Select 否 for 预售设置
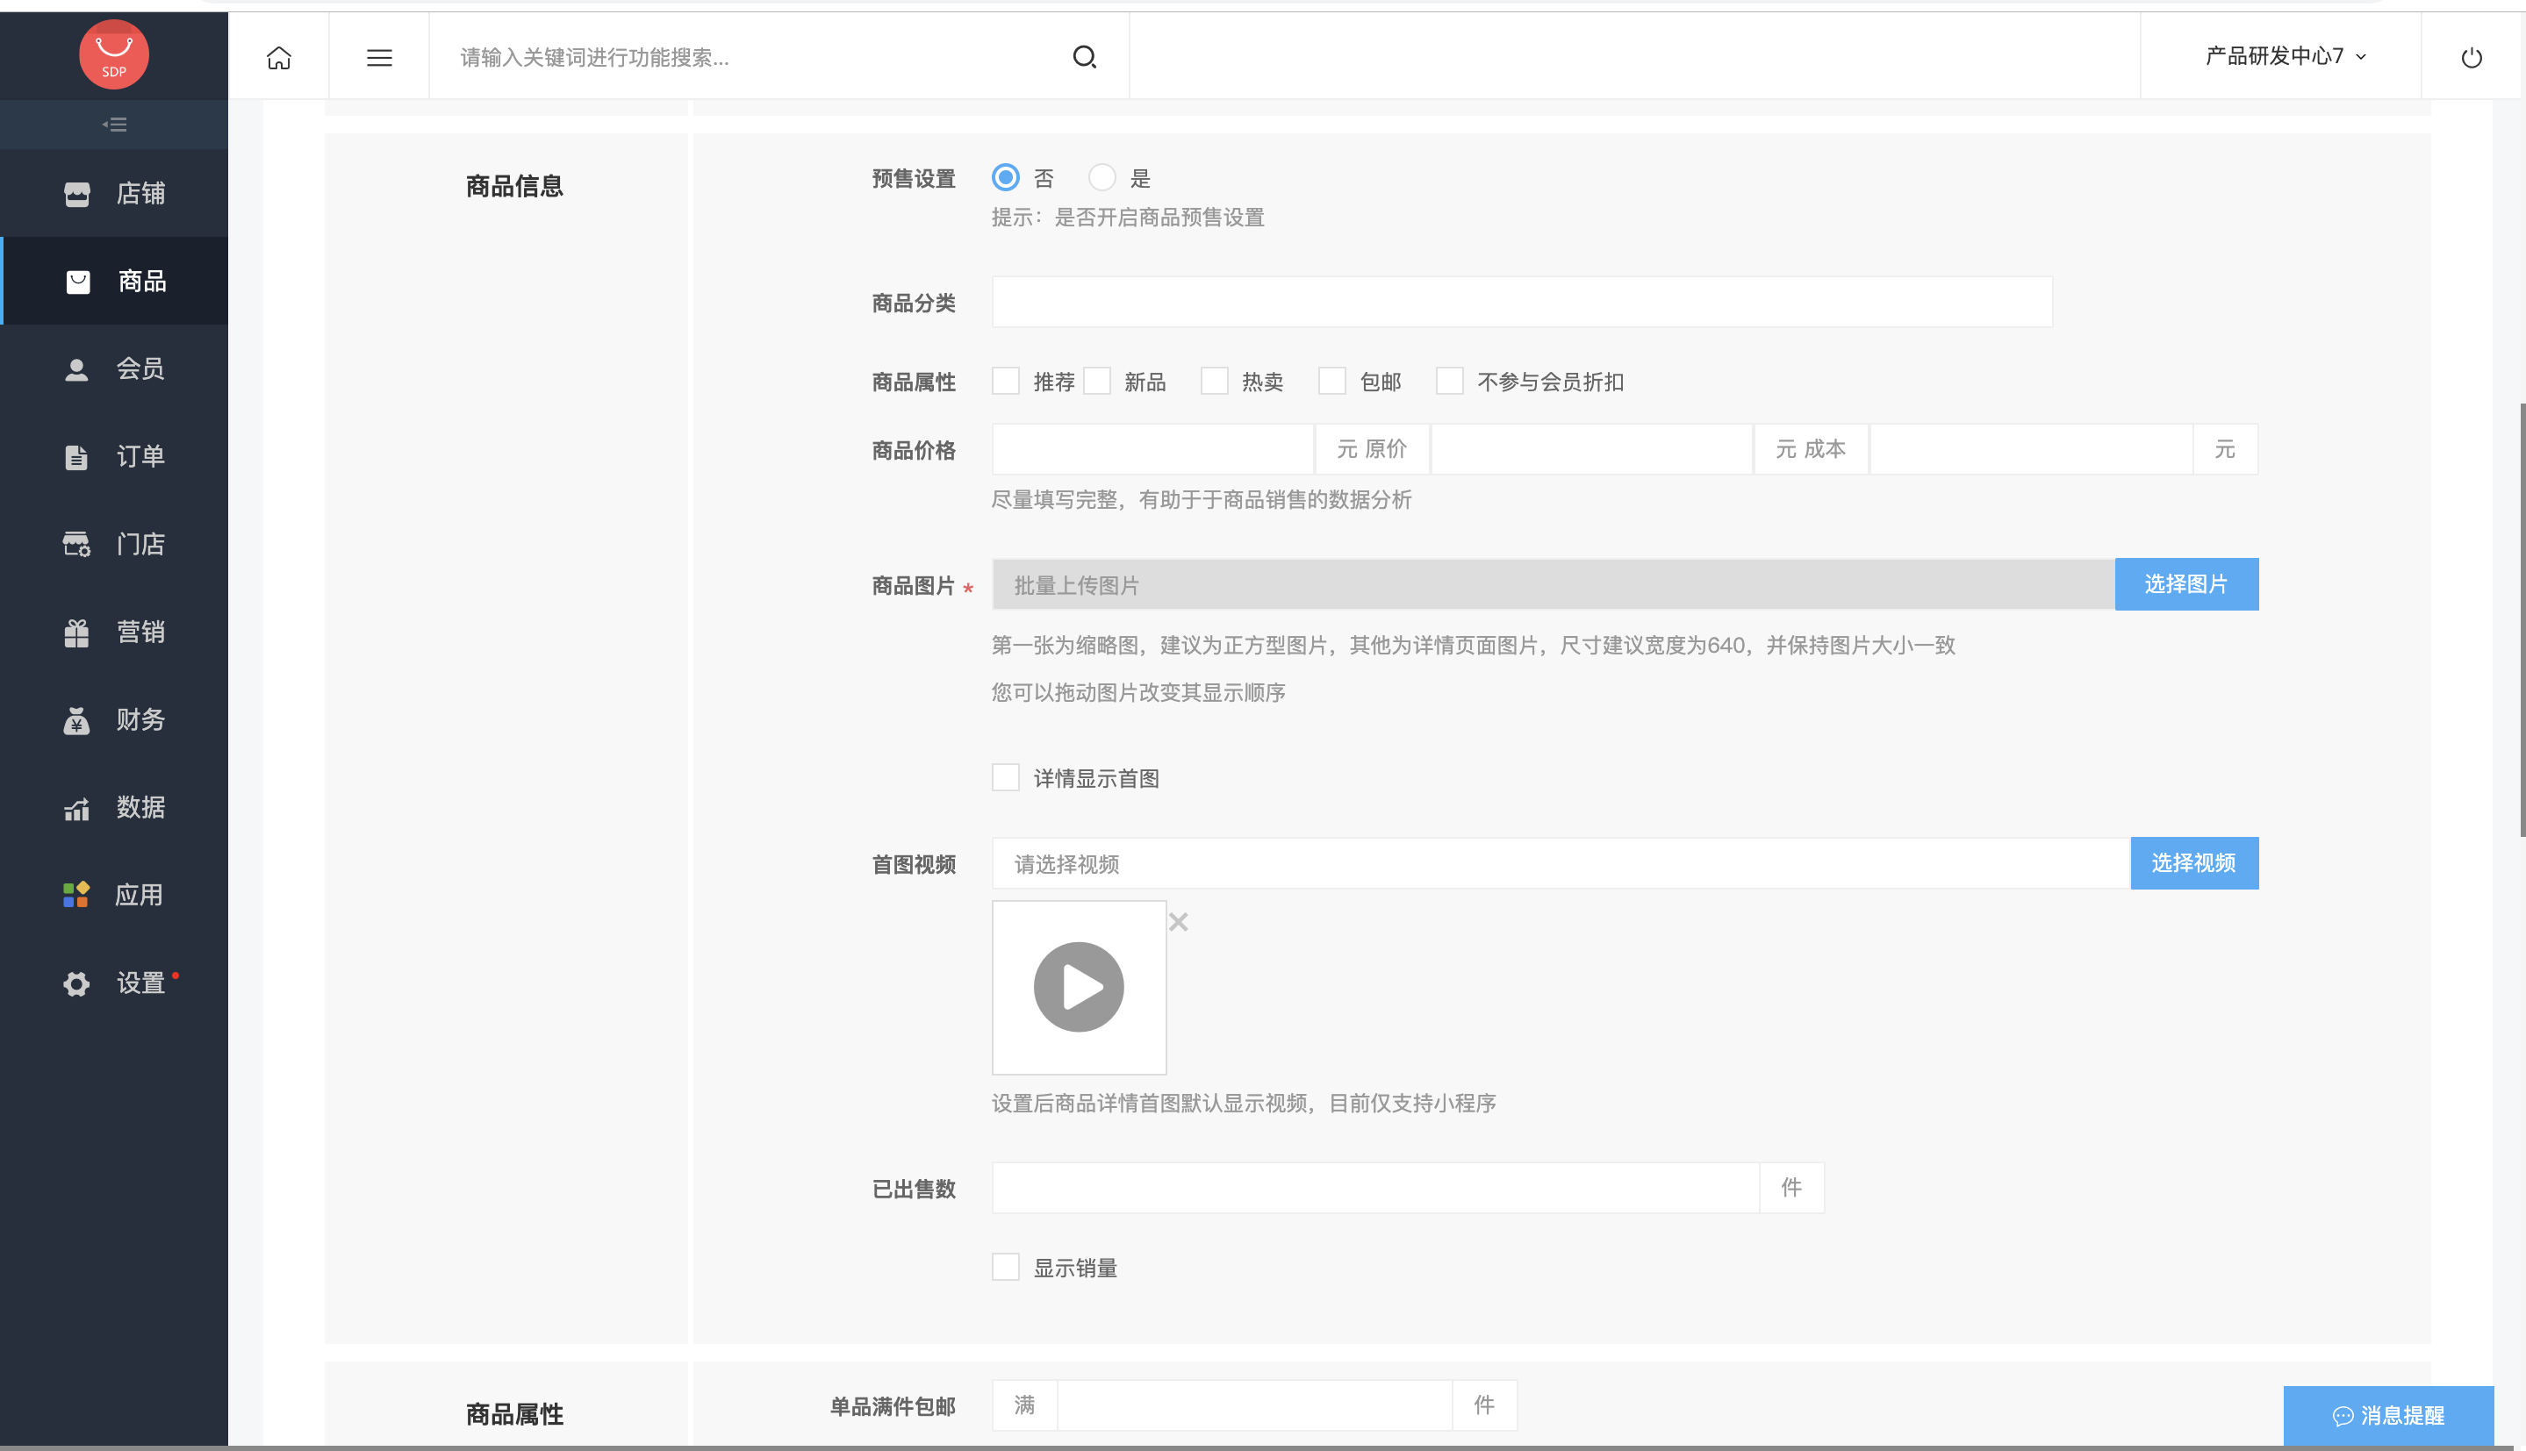The width and height of the screenshot is (2526, 1451). point(1006,177)
